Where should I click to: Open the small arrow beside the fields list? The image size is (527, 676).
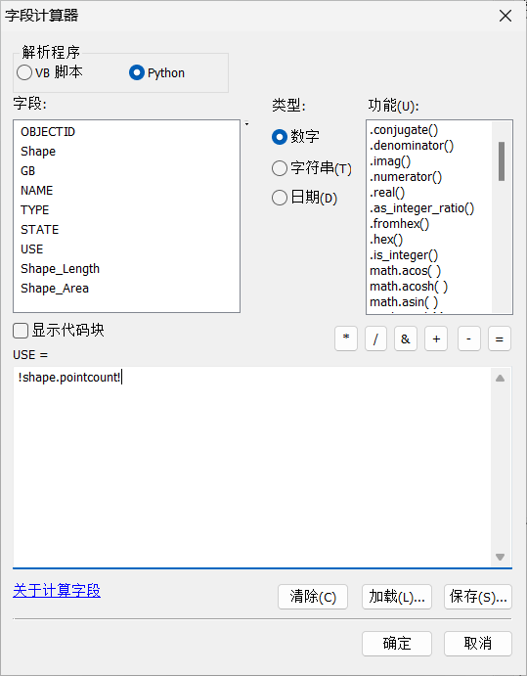tap(246, 124)
